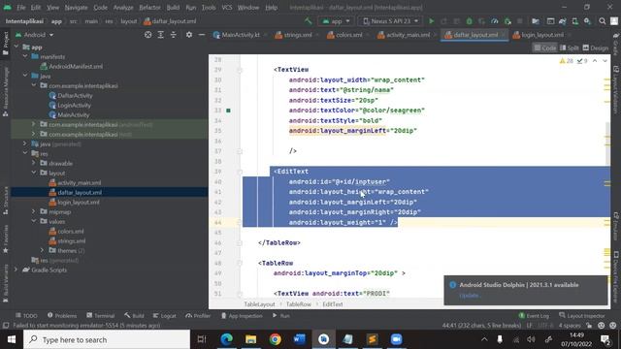Open Windows Start menu
The width and height of the screenshot is (621, 349).
click(x=11, y=339)
